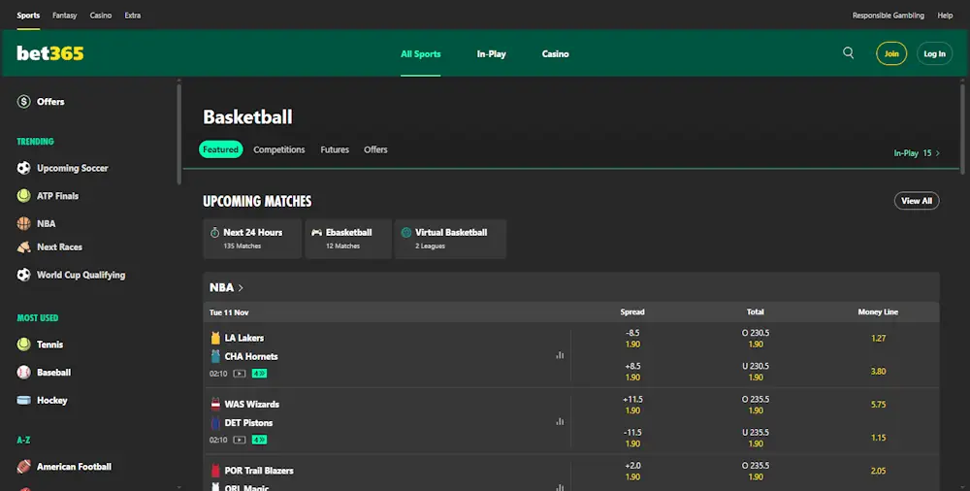
Task: Select CHA Hornets money line 3.80
Action: click(x=879, y=372)
